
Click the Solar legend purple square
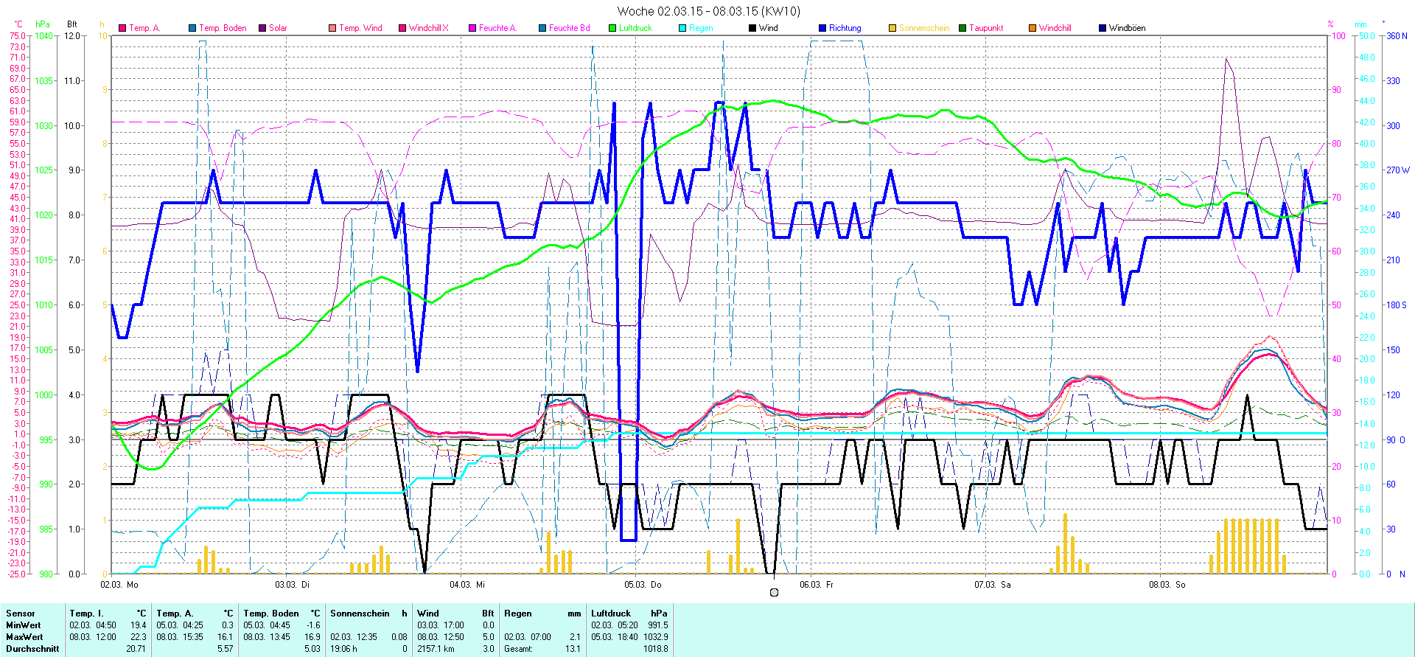262,28
